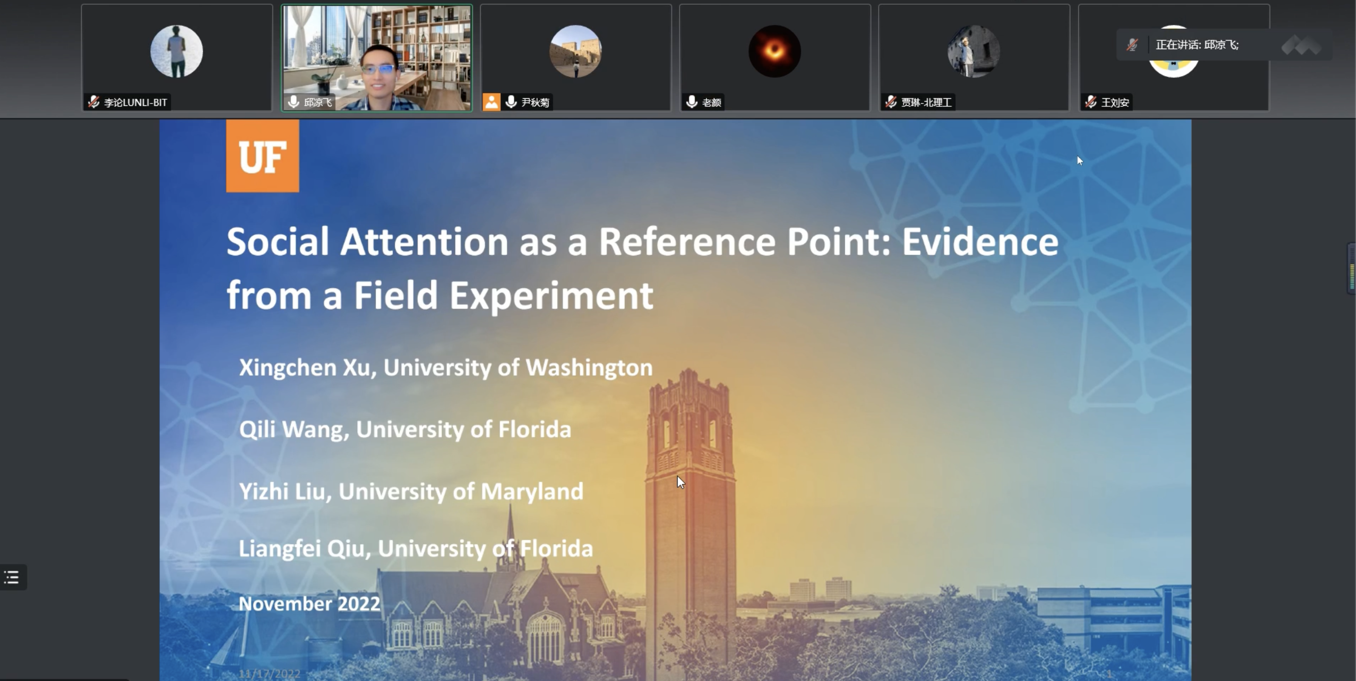Click the microphone icon next to 尹秋菊

(x=511, y=102)
